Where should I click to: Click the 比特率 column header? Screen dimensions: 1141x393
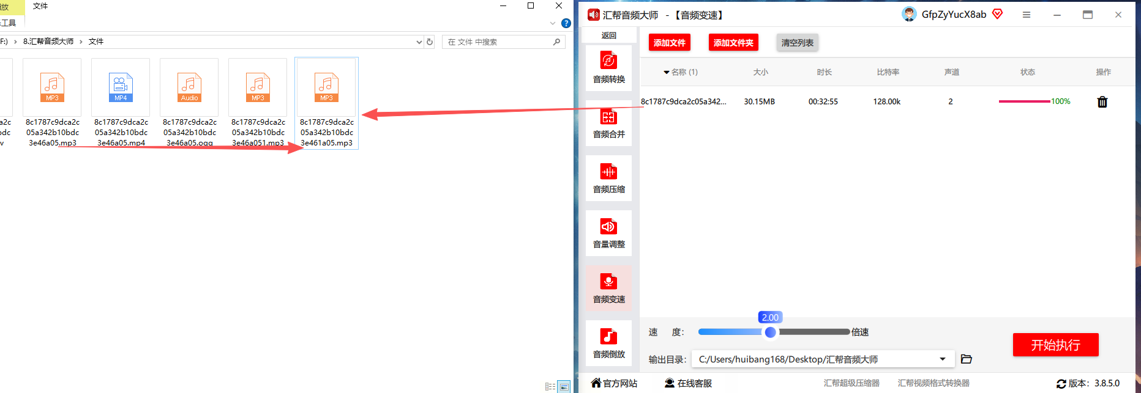(x=888, y=72)
